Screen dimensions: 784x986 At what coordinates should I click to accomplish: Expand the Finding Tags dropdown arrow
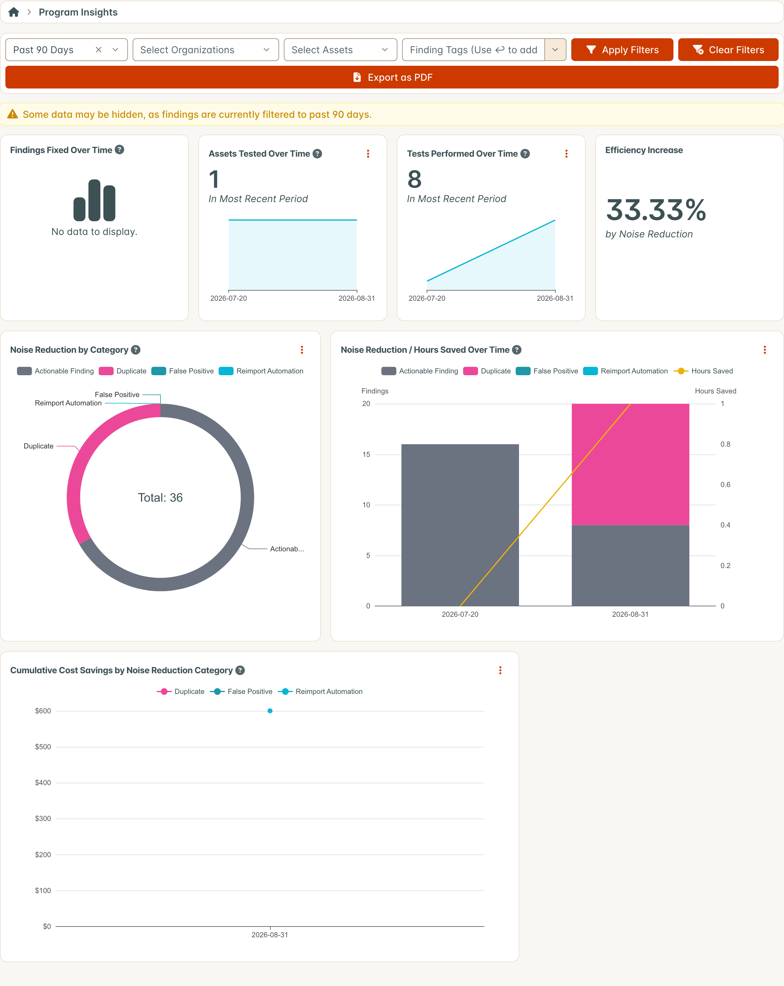coord(555,50)
